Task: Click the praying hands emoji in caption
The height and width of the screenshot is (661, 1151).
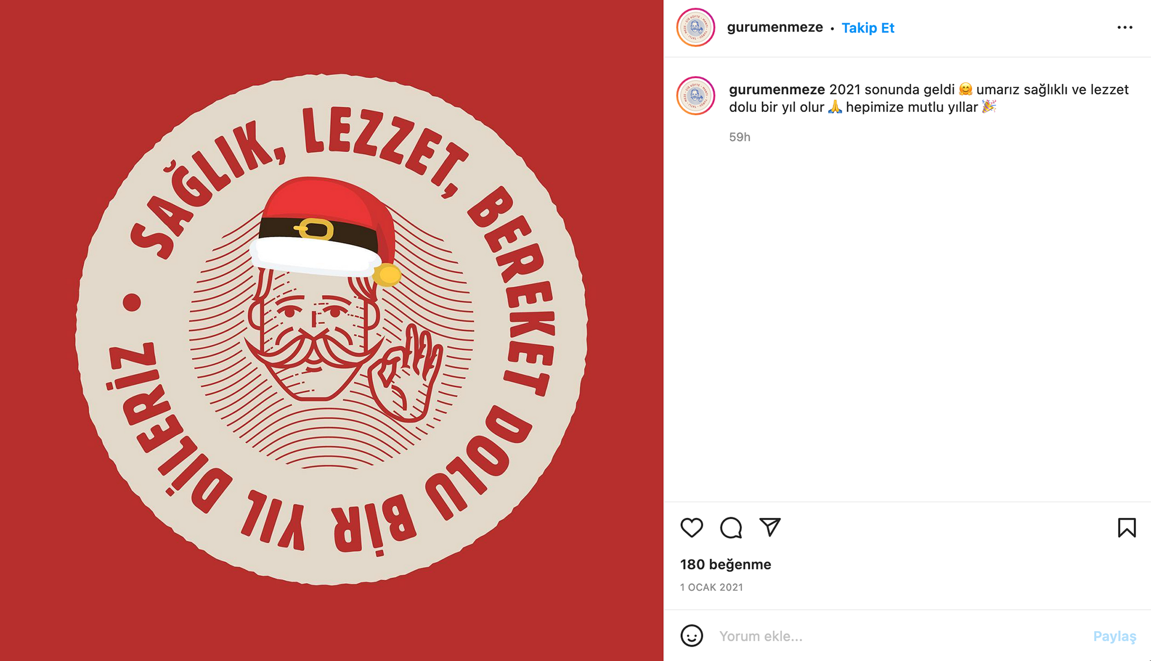Action: [834, 107]
